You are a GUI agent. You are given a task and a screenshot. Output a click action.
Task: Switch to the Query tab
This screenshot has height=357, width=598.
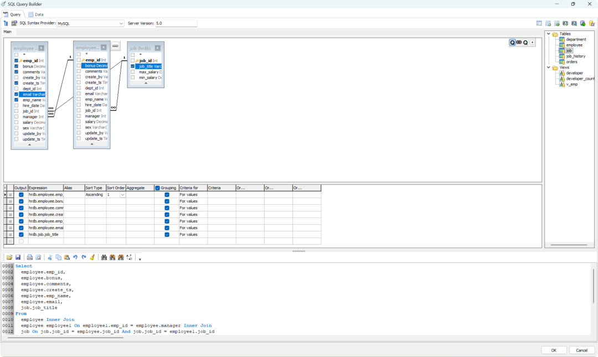(12, 14)
